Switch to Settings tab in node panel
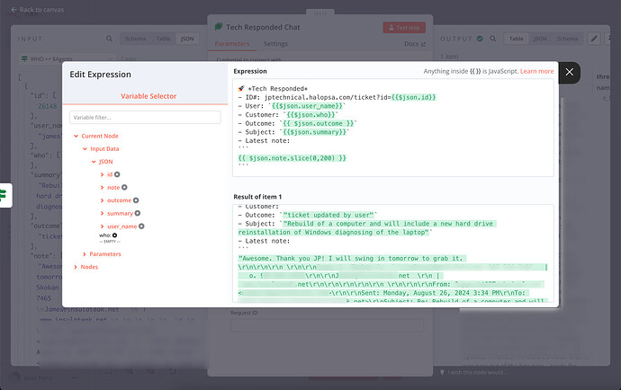621x390 pixels. tap(275, 44)
